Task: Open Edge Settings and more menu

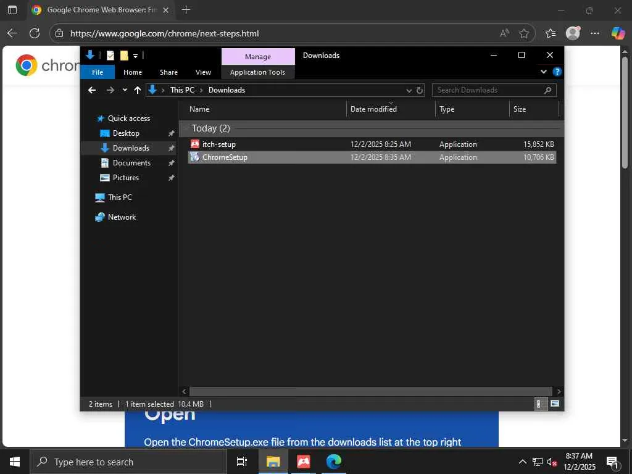Action: (595, 33)
